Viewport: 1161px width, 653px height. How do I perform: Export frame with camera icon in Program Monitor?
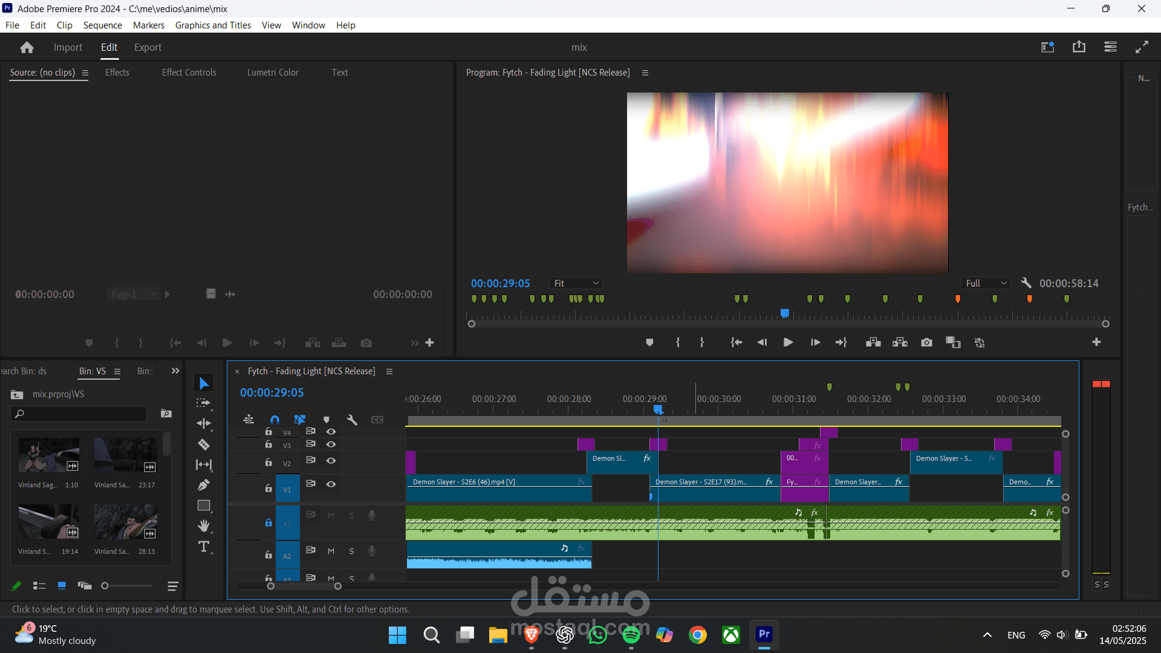tap(926, 343)
